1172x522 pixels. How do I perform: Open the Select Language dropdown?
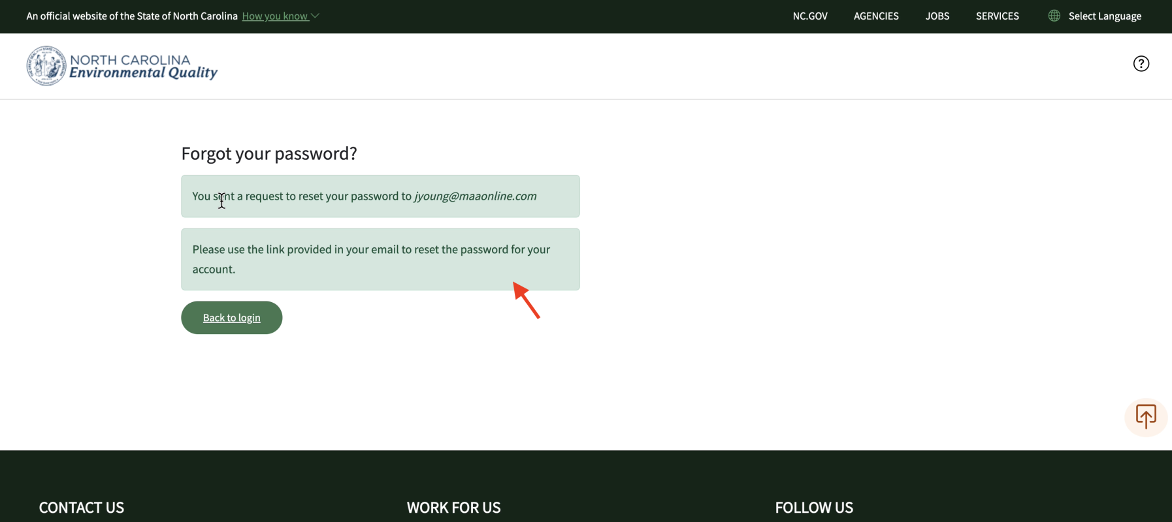(x=1104, y=16)
